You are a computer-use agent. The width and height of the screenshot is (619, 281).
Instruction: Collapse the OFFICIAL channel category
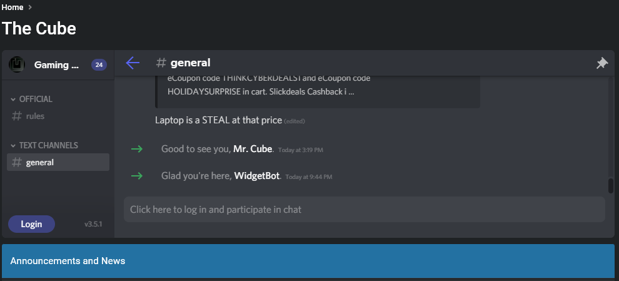32,100
